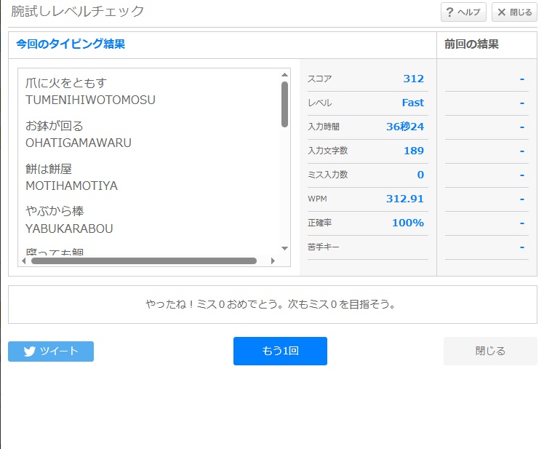Select the phrase 爪に火をともす
Image resolution: width=544 pixels, height=449 pixels.
(65, 84)
